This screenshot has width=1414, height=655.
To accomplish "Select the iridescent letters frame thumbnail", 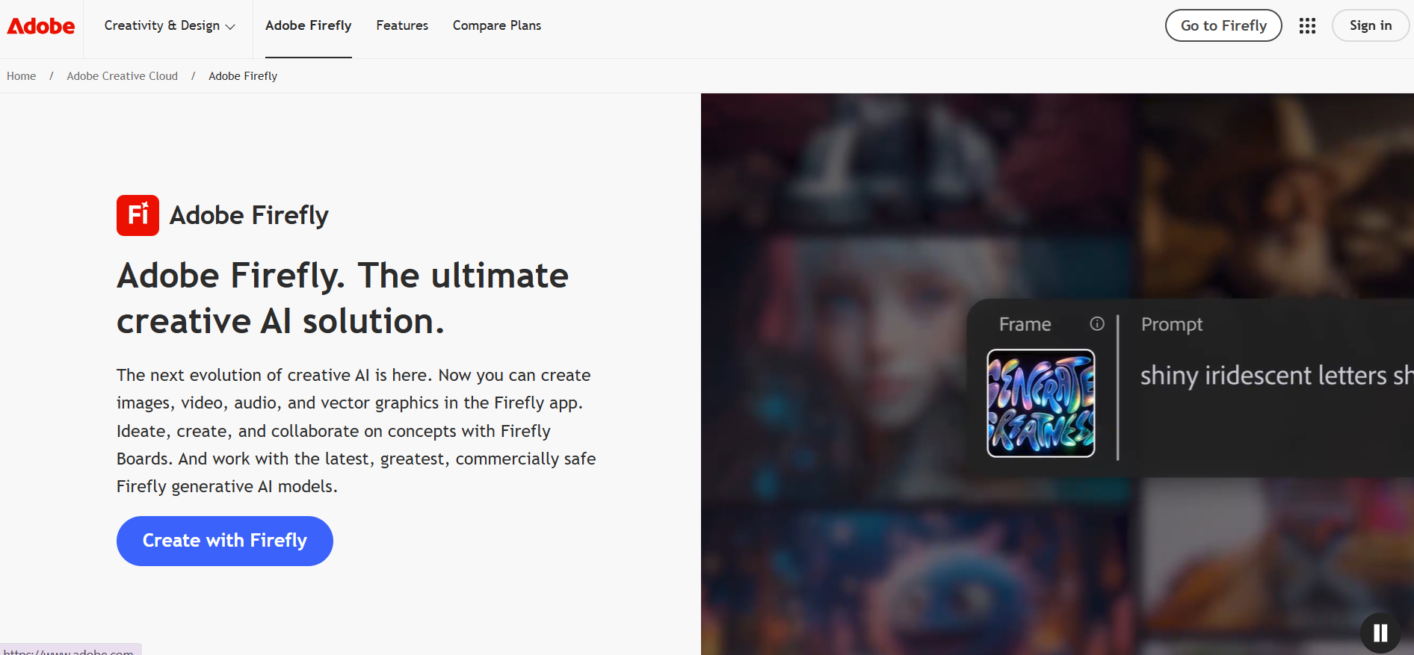I will point(1041,403).
